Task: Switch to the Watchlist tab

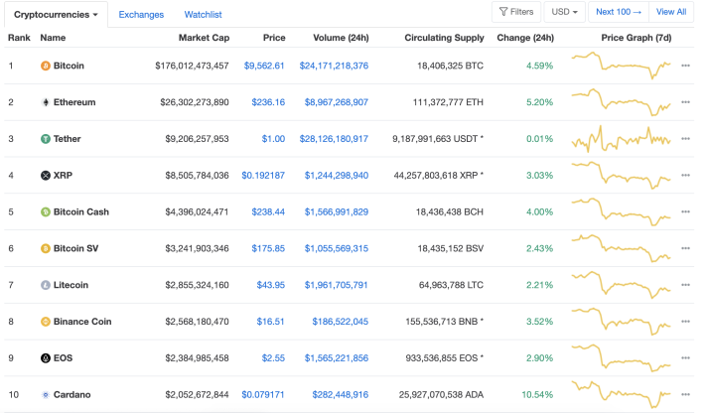Action: click(203, 15)
